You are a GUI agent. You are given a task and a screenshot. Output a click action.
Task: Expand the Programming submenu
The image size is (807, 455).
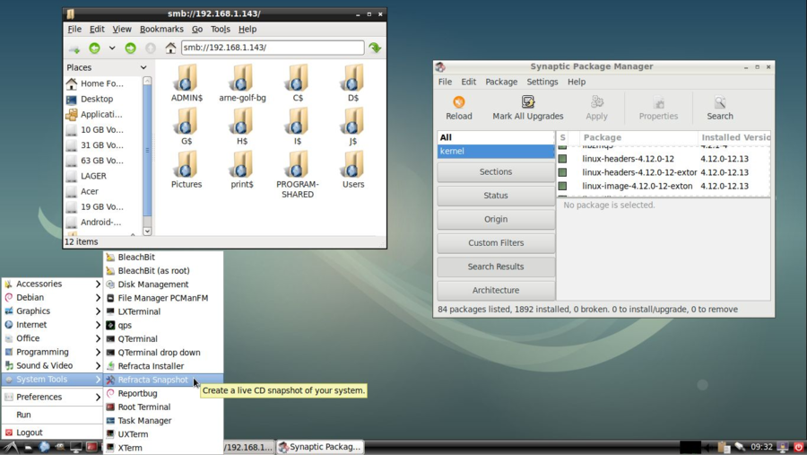52,353
